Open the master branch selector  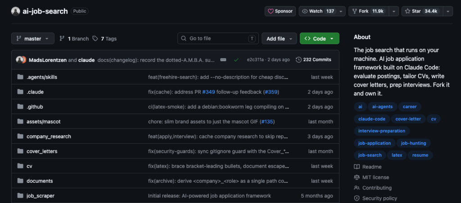point(33,39)
